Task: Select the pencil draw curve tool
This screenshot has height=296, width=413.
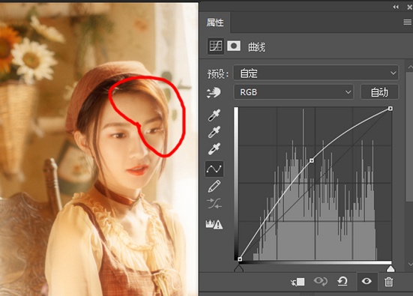Action: point(214,186)
